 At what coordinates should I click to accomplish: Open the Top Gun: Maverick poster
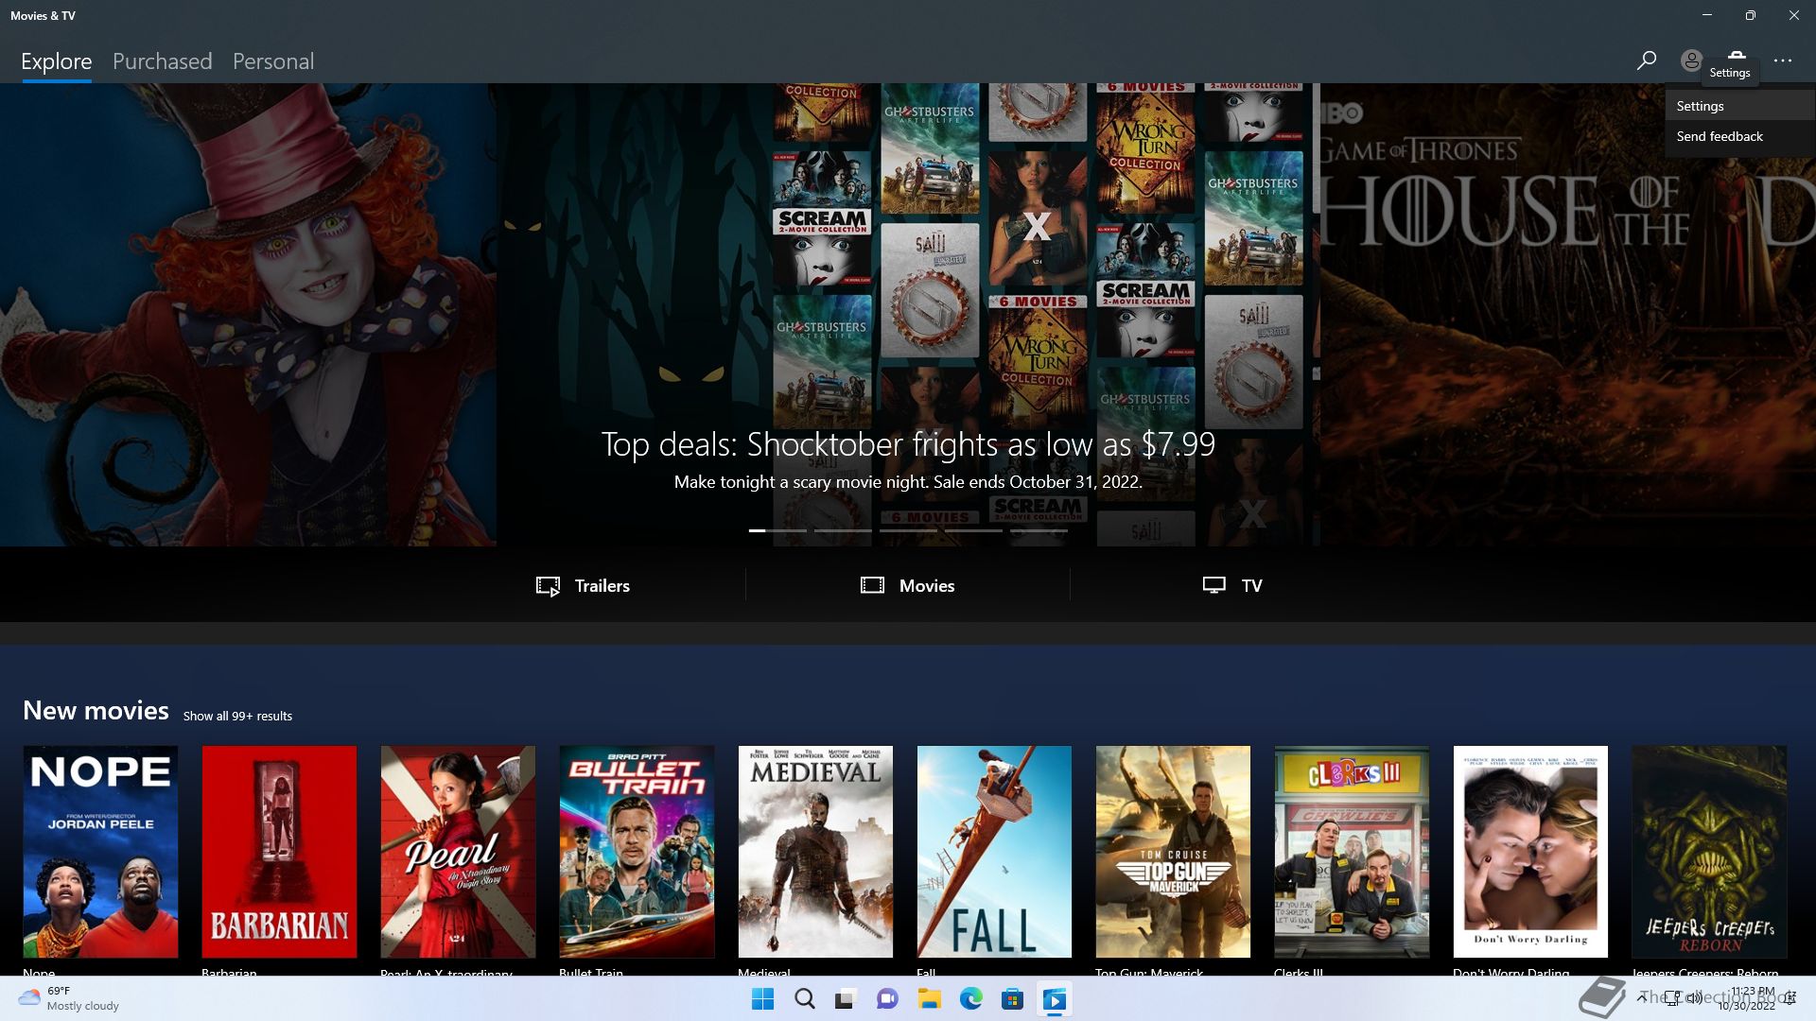tap(1172, 851)
